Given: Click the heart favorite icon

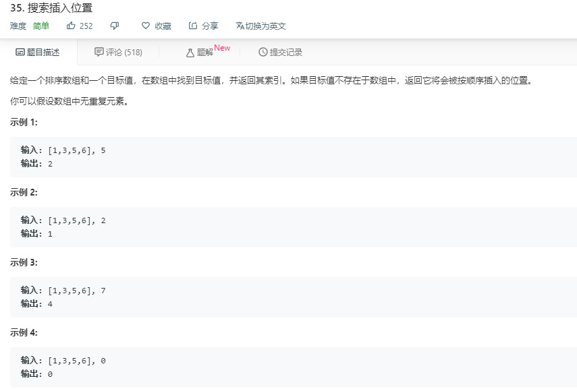Looking at the screenshot, I should pos(146,26).
